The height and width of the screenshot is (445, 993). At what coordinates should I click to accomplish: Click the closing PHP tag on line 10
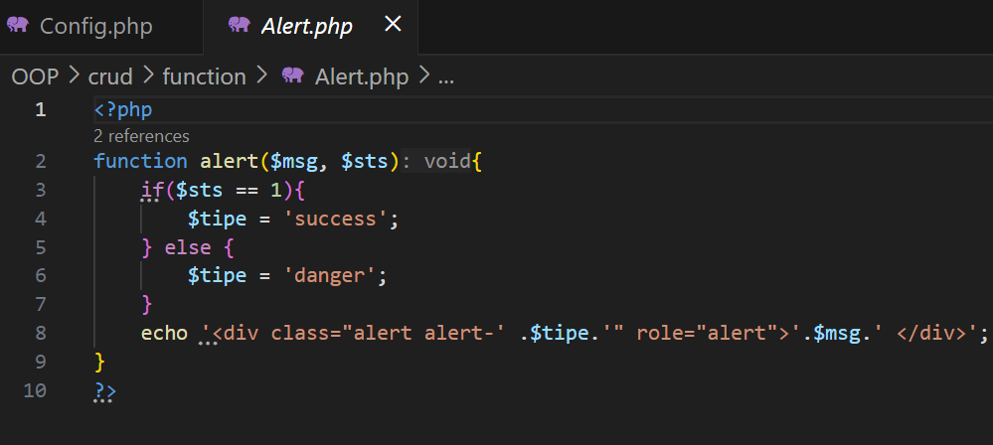104,391
